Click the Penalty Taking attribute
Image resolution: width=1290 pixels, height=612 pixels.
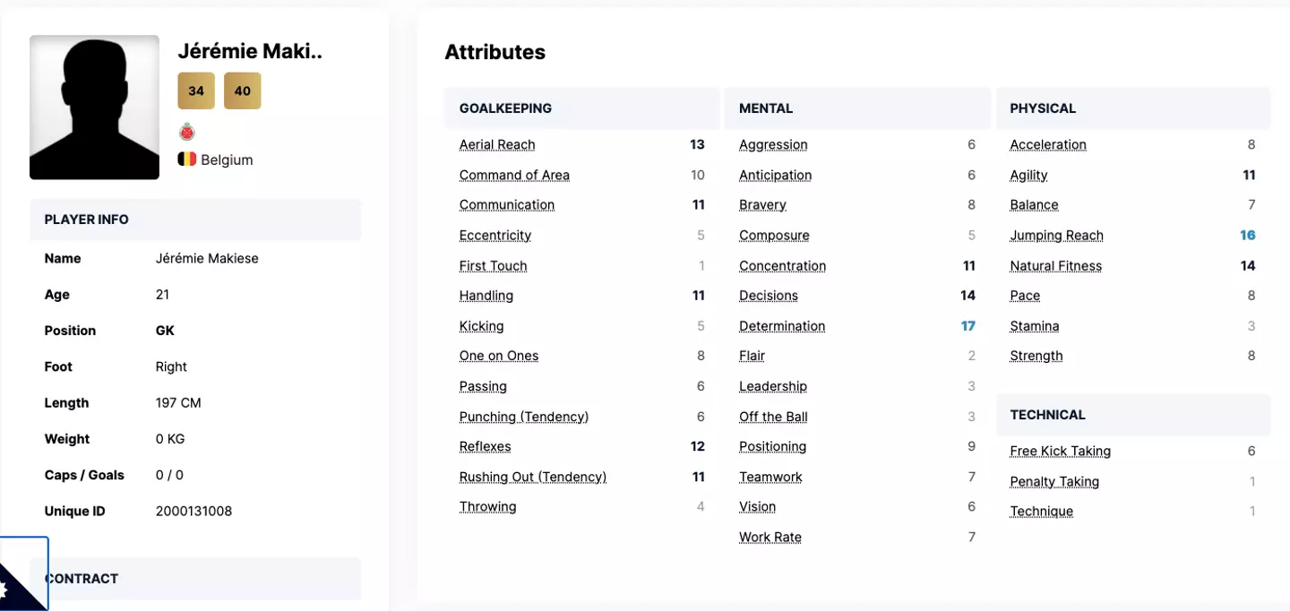tap(1054, 481)
